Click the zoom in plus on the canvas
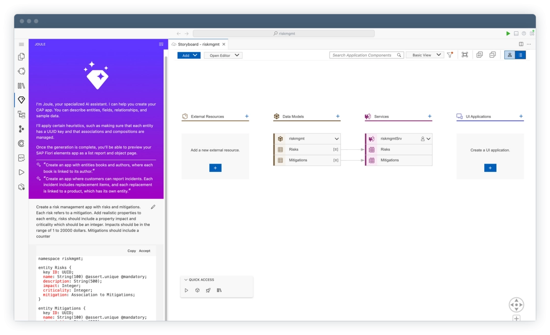The height and width of the screenshot is (335, 550). 516,318
